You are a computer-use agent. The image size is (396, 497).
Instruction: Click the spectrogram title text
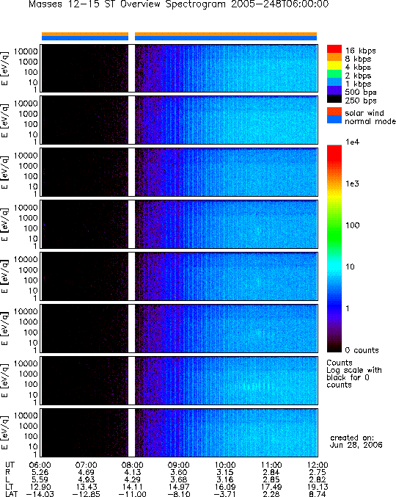178,4
